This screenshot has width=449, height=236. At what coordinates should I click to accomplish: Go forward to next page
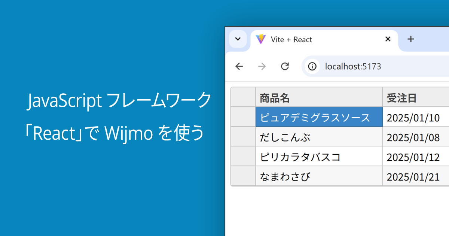(x=262, y=67)
